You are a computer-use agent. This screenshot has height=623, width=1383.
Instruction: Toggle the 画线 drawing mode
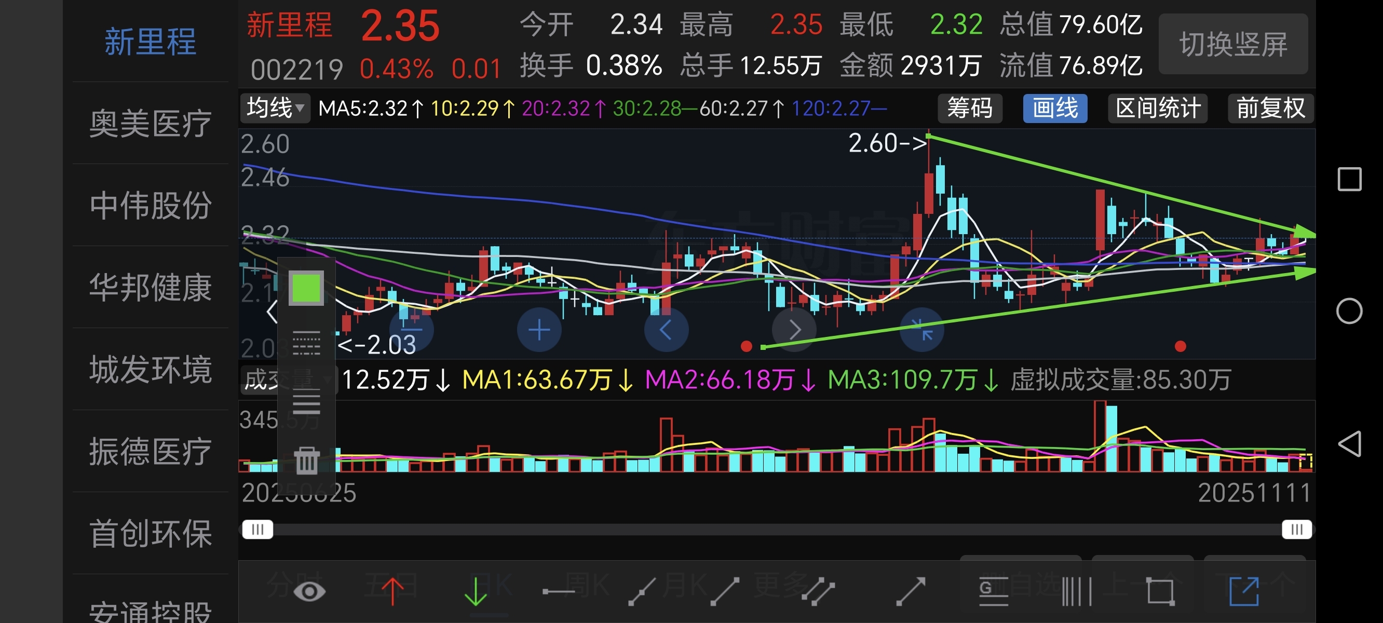[1054, 108]
